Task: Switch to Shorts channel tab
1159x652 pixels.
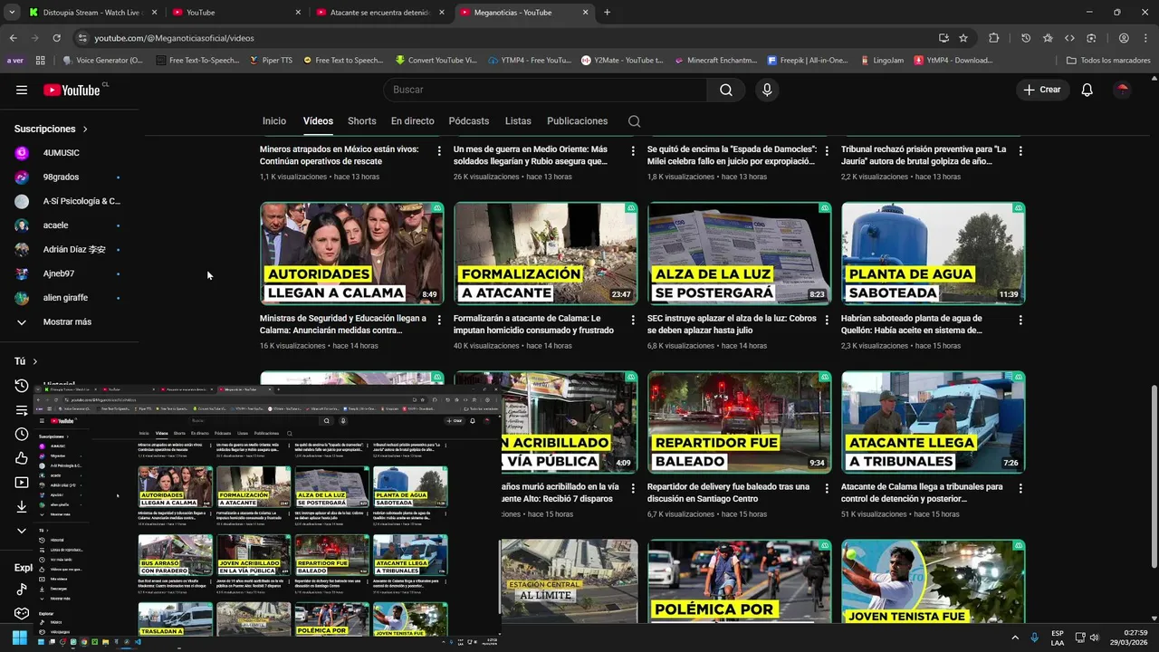Action: (361, 121)
